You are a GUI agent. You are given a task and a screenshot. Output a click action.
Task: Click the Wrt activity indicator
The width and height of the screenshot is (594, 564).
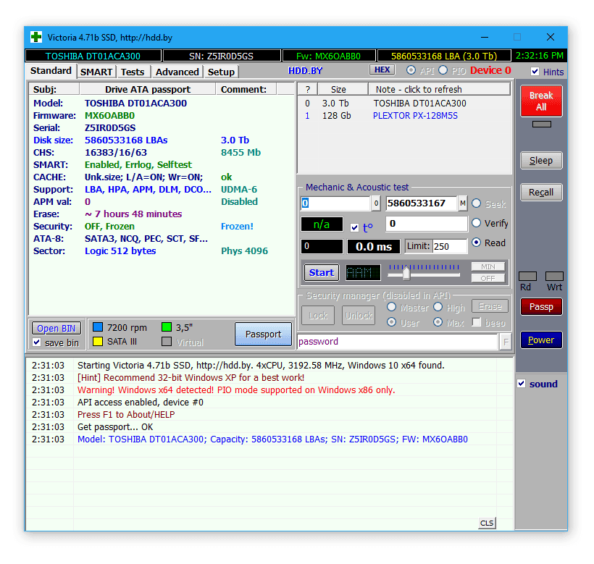pos(554,276)
